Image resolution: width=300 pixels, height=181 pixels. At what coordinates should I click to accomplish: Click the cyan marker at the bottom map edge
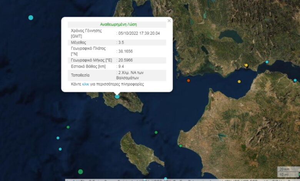(166, 179)
